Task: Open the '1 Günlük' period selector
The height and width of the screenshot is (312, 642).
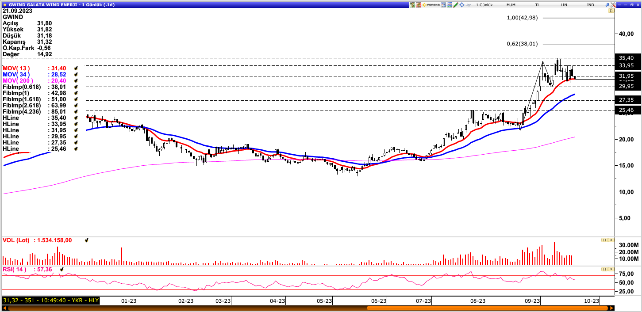Action: 485,4
